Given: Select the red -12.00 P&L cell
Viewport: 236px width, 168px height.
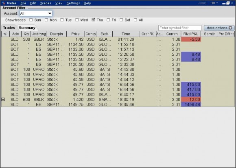Looking at the screenshot, I should pyautogui.click(x=191, y=100).
